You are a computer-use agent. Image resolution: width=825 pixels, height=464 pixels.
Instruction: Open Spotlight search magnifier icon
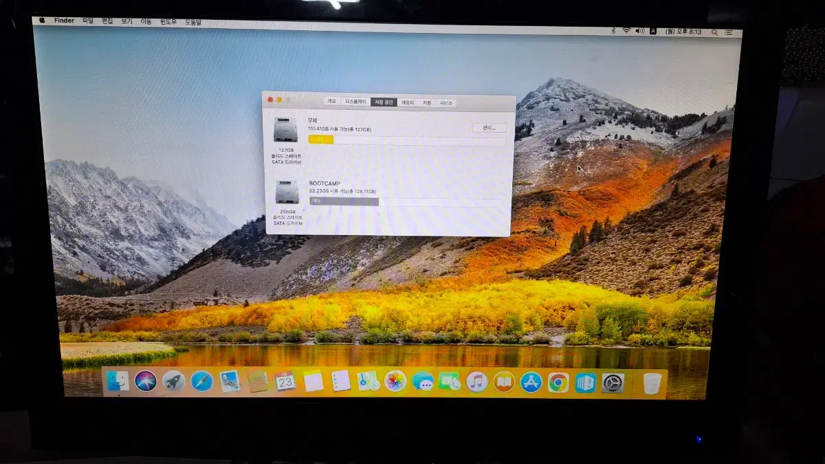(716, 32)
